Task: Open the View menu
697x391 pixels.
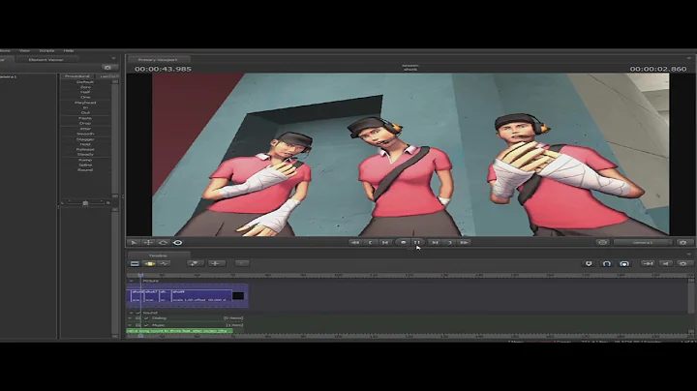Action: tap(25, 50)
